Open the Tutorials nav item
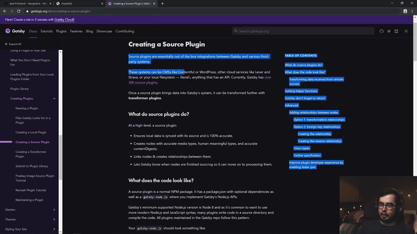This screenshot has width=417, height=234. coord(47,31)
